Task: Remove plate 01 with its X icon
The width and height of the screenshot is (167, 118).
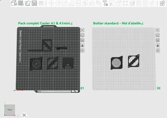Action: click(x=82, y=30)
